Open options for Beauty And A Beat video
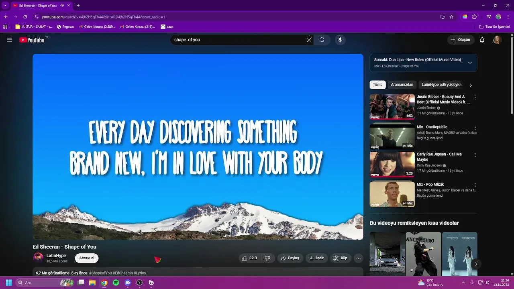Image resolution: width=514 pixels, height=289 pixels. (x=475, y=98)
